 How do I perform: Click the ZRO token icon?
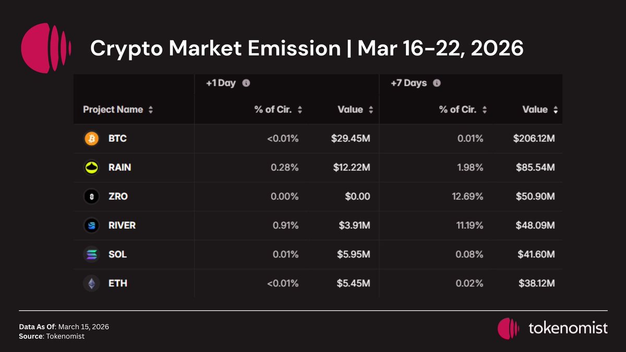(x=91, y=197)
